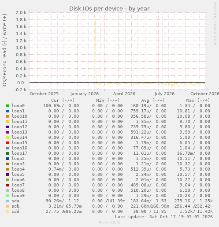The image size is (219, 227).
Task: Click the Min (-/+) column header
Action: [108, 100]
